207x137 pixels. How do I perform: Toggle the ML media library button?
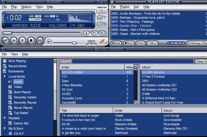(102, 33)
